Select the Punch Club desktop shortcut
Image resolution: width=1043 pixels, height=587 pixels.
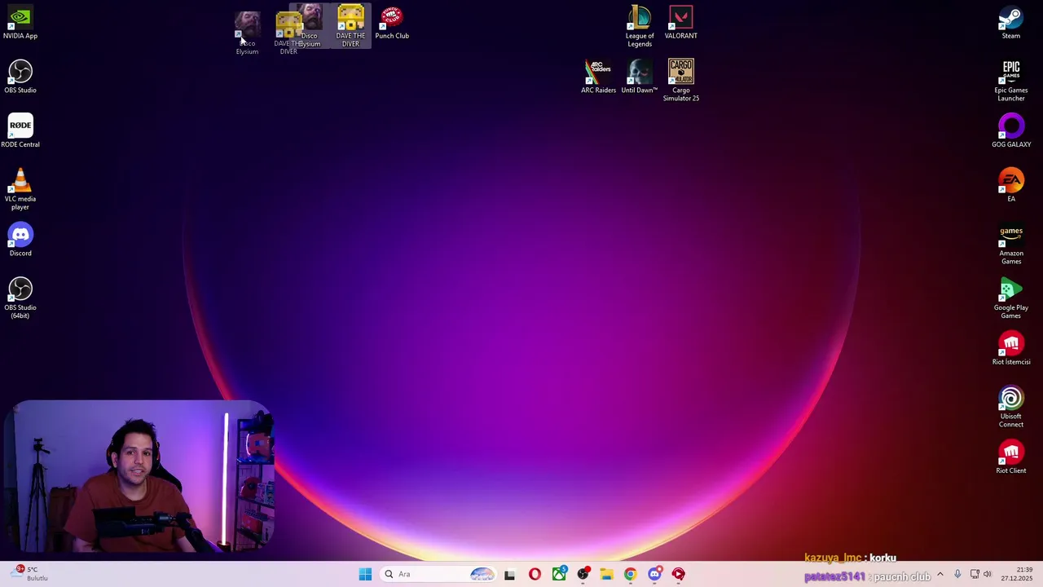(x=392, y=23)
